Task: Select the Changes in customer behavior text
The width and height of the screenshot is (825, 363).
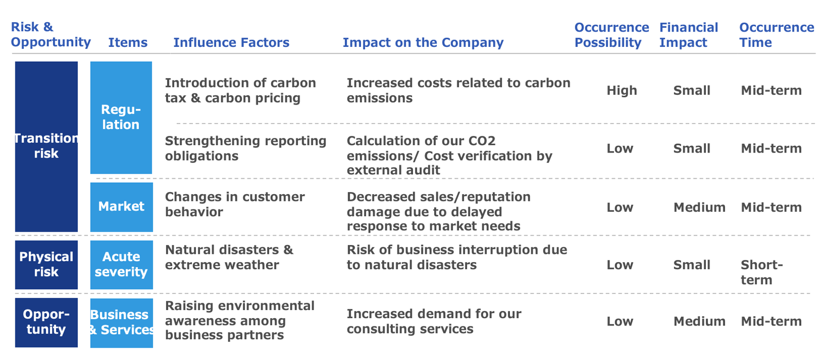Action: click(235, 204)
